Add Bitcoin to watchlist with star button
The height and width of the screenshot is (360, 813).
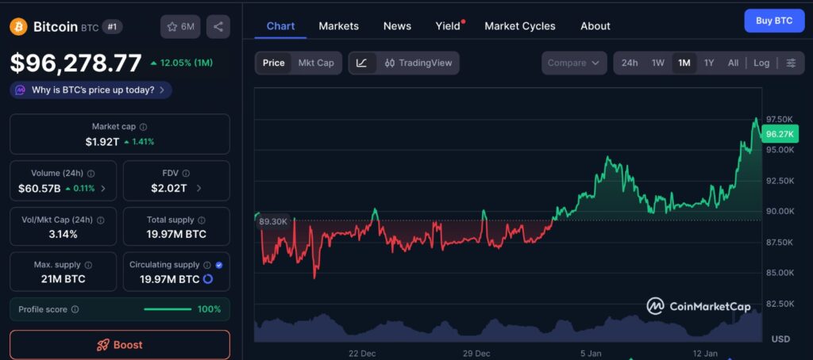coord(180,26)
